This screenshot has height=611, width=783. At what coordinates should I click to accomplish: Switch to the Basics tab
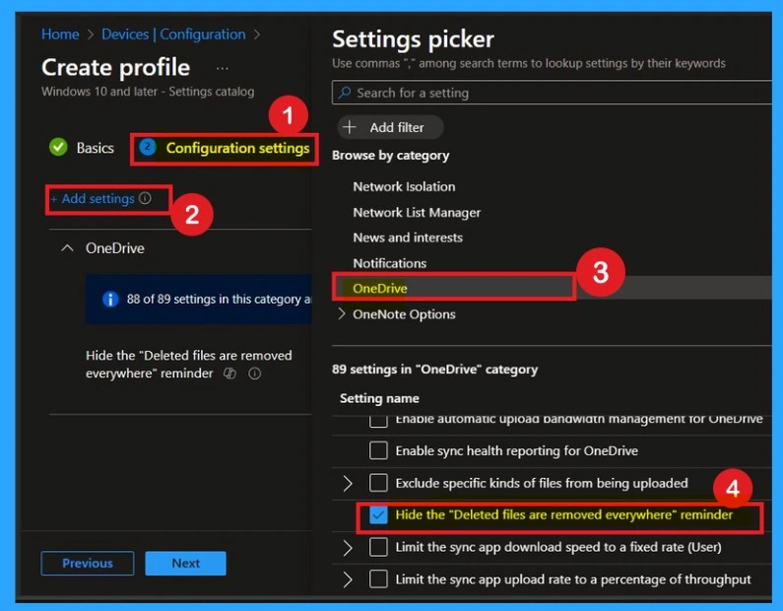click(x=95, y=148)
